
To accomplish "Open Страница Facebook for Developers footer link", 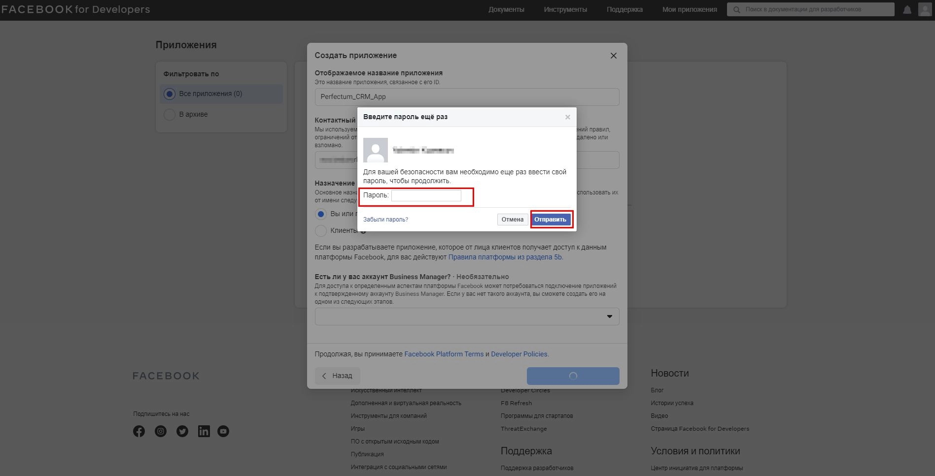I will point(700,429).
